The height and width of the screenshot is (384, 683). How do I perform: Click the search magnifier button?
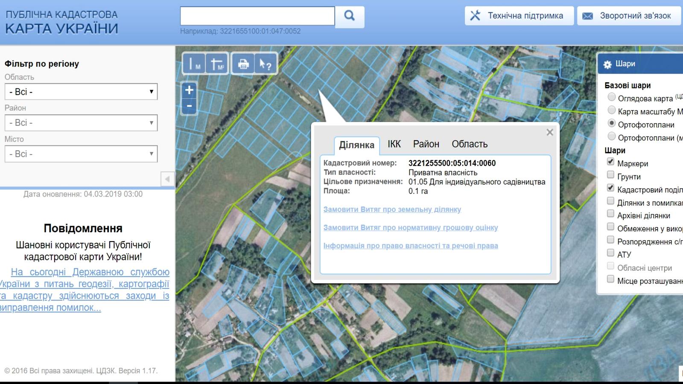click(x=350, y=16)
